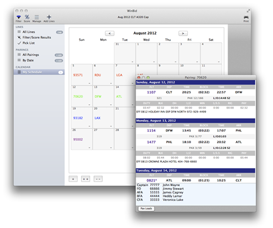Viewport: 273px width, 228px height.
Task: Click the Add Lines plus icon
Action: (49, 17)
